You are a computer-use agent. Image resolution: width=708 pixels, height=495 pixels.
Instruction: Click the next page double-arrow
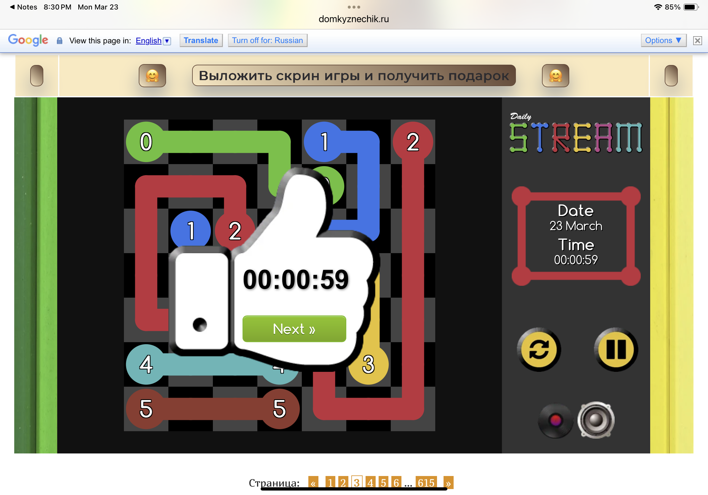(448, 482)
